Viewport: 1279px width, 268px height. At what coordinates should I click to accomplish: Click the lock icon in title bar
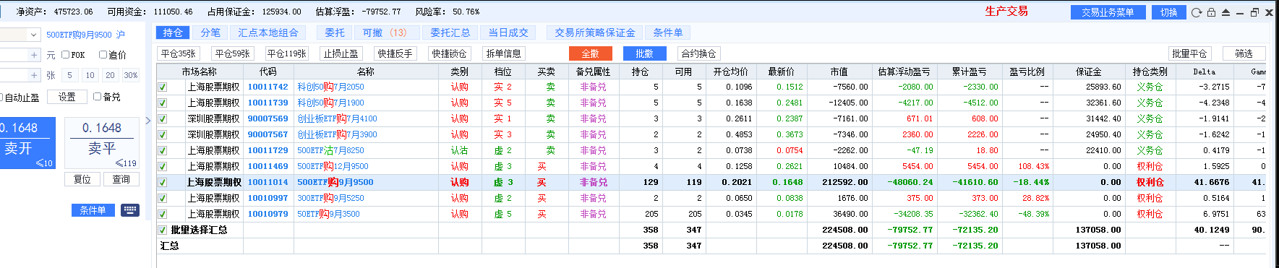pyautogui.click(x=1211, y=12)
